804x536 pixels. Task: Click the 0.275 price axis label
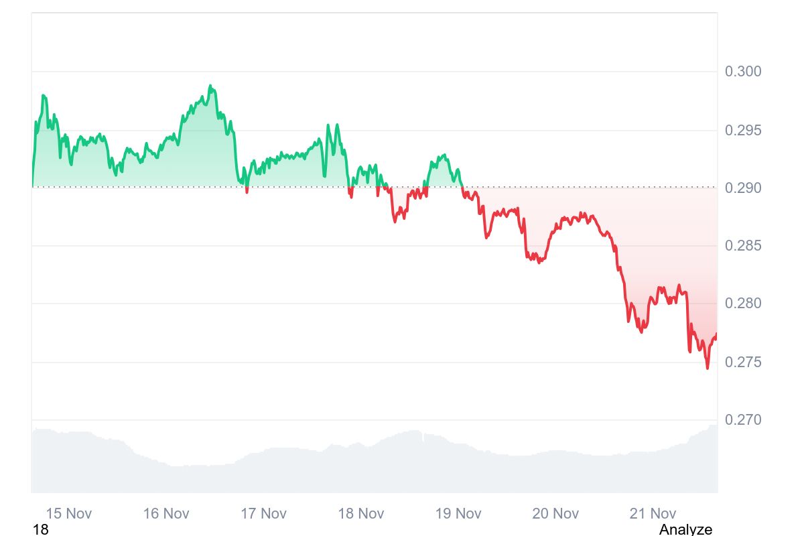(743, 362)
